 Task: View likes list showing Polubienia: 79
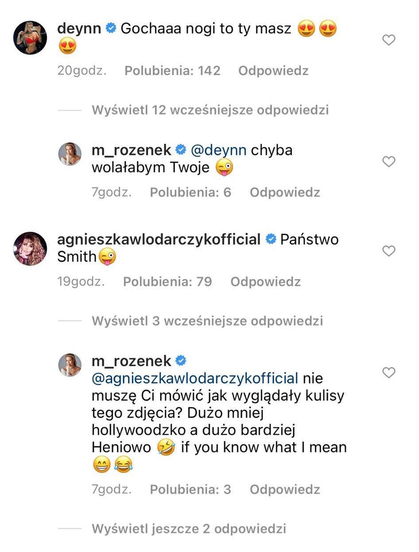click(167, 282)
